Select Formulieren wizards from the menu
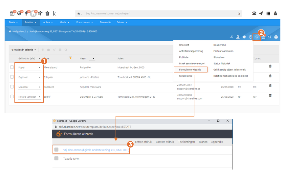Viewport: 284px width, 181px height. (x=190, y=70)
